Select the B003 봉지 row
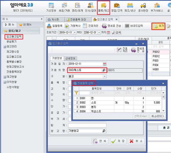 pyautogui.click(x=118, y=107)
